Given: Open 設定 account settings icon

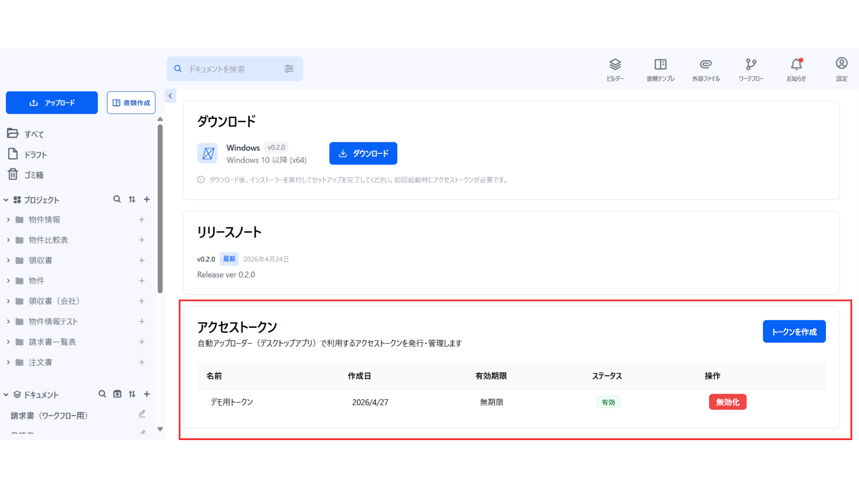Looking at the screenshot, I should (842, 69).
